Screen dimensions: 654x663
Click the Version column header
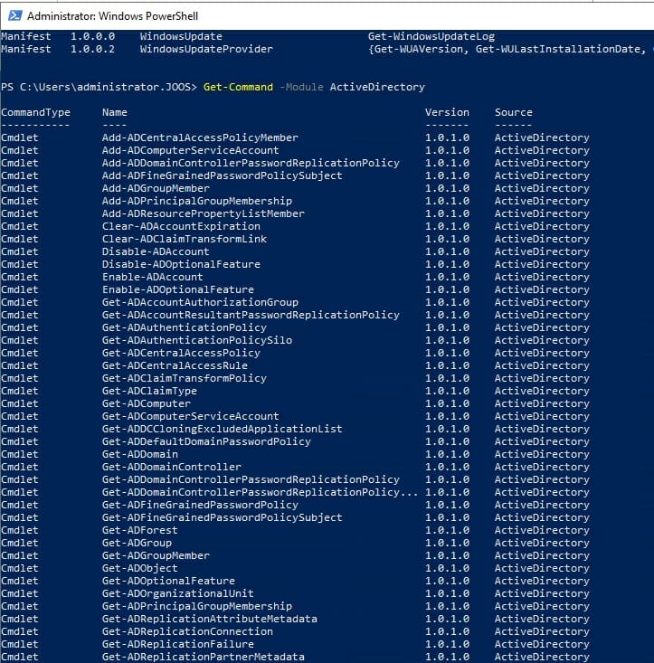(447, 112)
